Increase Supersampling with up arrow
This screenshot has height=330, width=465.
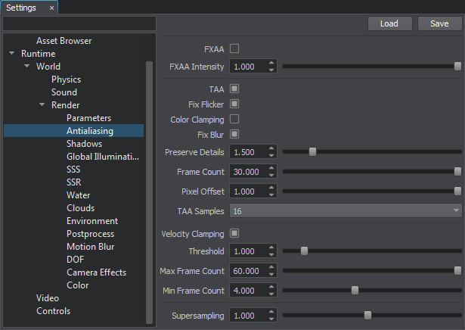[271, 312]
